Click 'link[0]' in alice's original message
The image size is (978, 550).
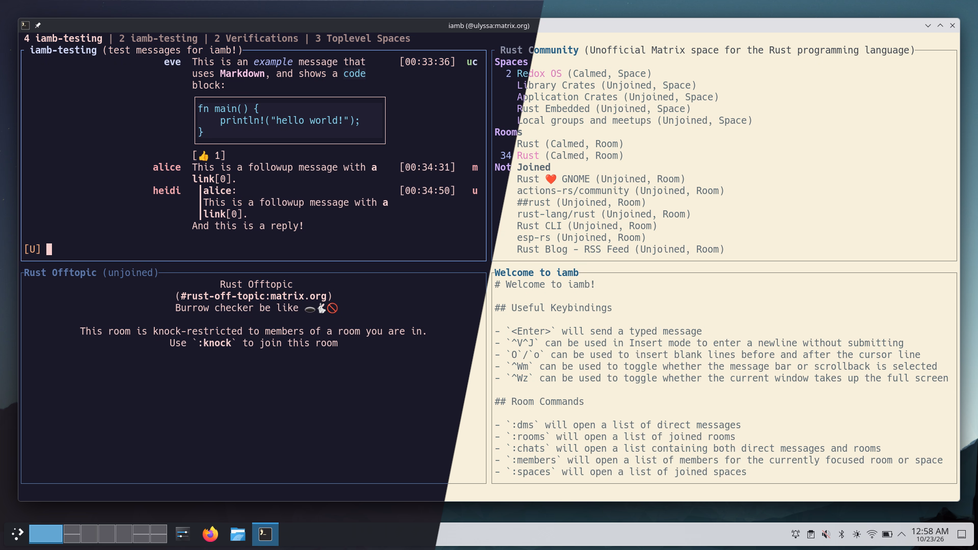[214, 179]
